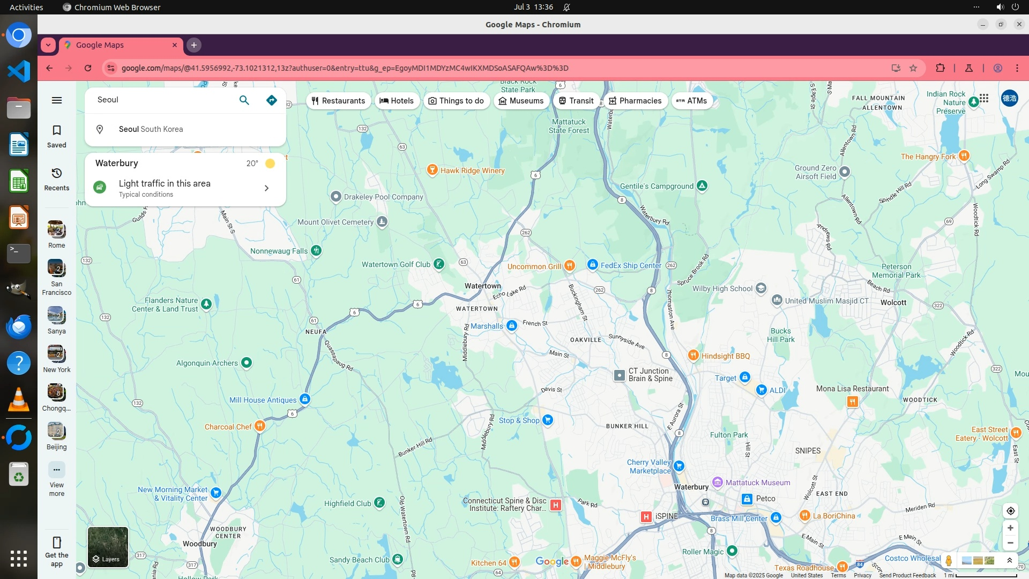Image resolution: width=1029 pixels, height=579 pixels.
Task: Click the search magnifier icon
Action: (244, 100)
